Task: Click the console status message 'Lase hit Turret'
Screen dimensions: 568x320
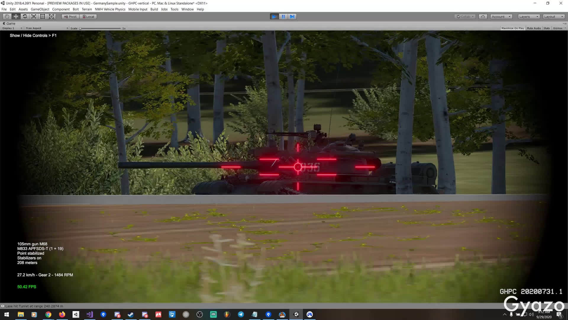Action: [34, 306]
